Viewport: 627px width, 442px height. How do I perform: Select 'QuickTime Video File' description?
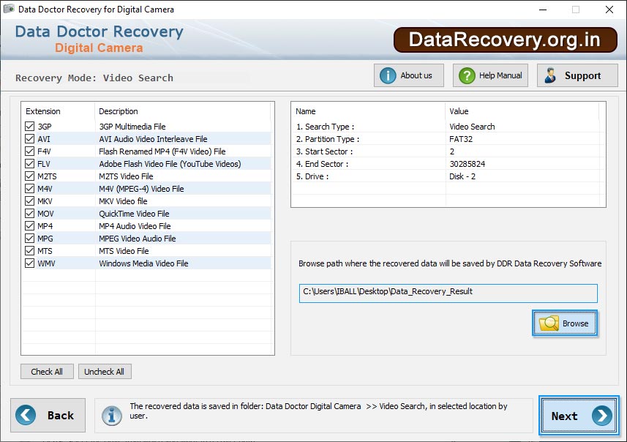point(134,213)
